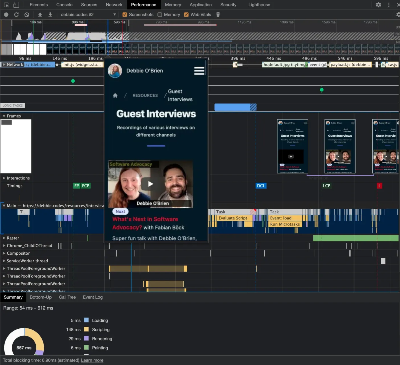The width and height of the screenshot is (400, 365).
Task: Click the inspect element picker icon
Action: [6, 5]
